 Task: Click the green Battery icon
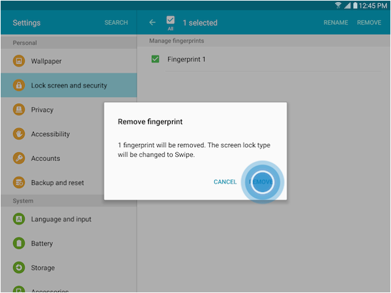tap(19, 243)
